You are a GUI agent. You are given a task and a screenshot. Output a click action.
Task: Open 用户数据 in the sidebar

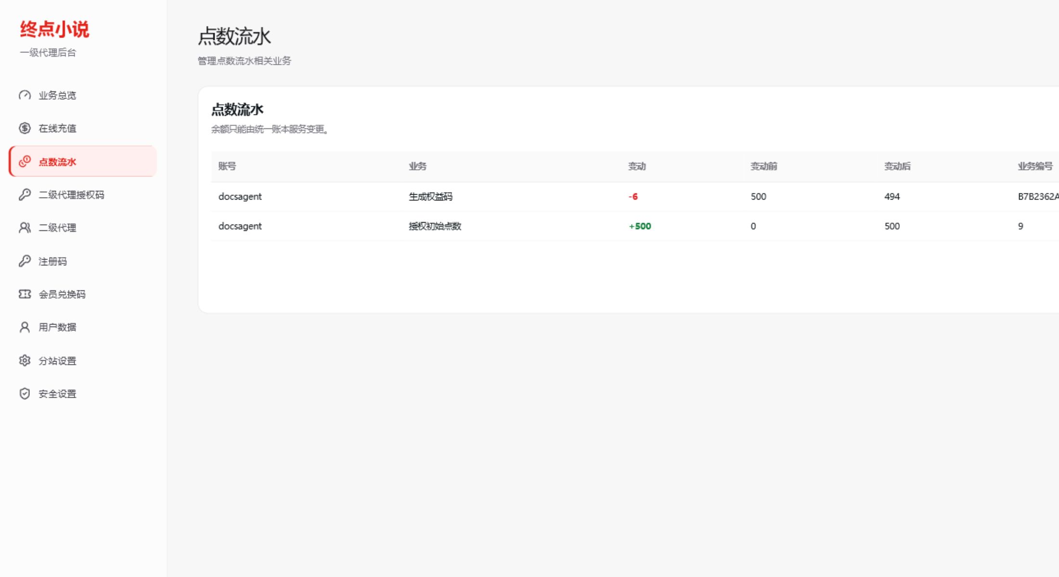coord(83,327)
